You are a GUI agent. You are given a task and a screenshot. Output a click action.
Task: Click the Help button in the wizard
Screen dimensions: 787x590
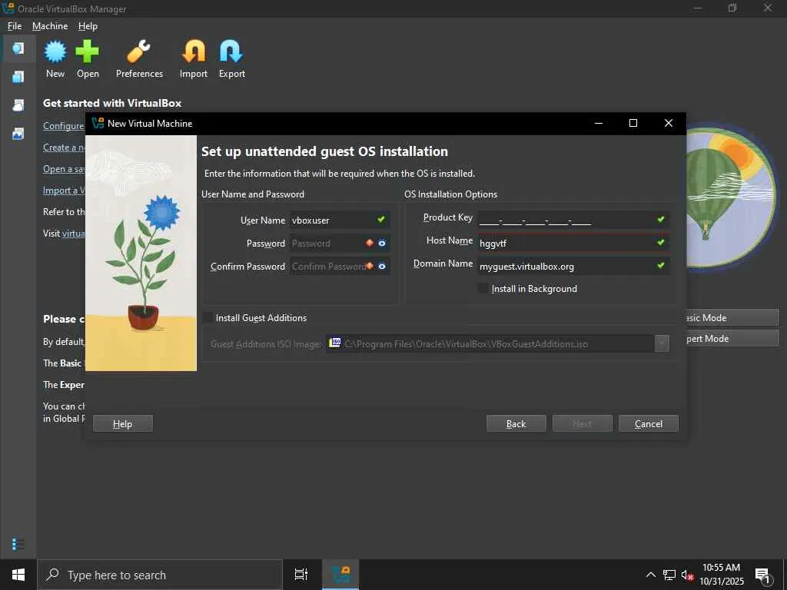pyautogui.click(x=123, y=423)
